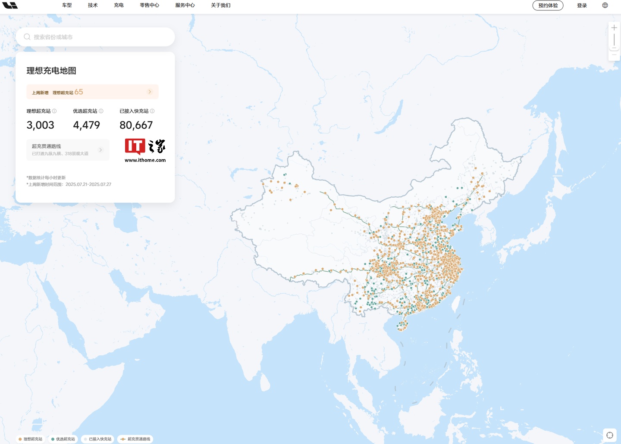This screenshot has height=444, width=621.
Task: Open the globe language selector
Action: click(x=605, y=6)
